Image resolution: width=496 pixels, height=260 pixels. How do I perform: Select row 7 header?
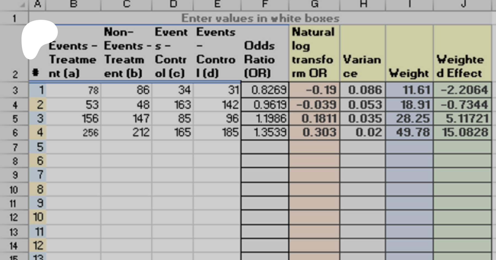[x=14, y=147]
